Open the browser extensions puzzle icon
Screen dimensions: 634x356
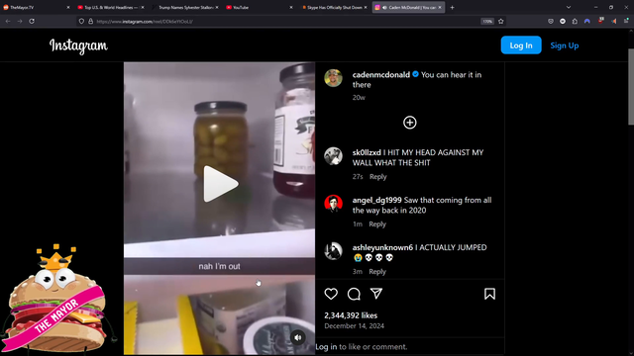575,21
